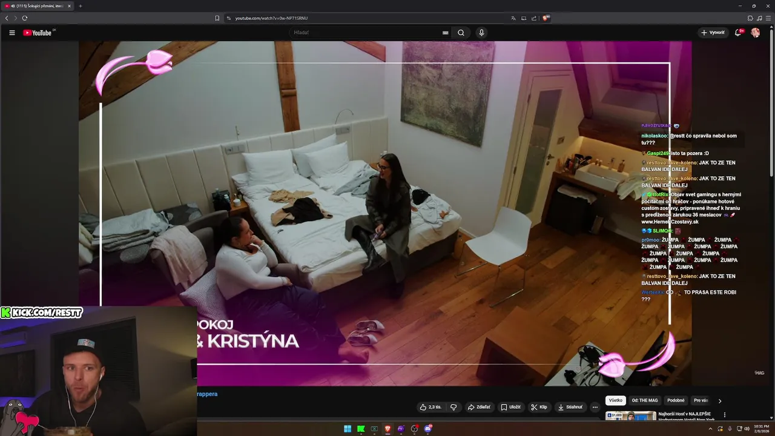The height and width of the screenshot is (436, 775).
Task: Open the rappera link below the video
Action: tap(207, 394)
